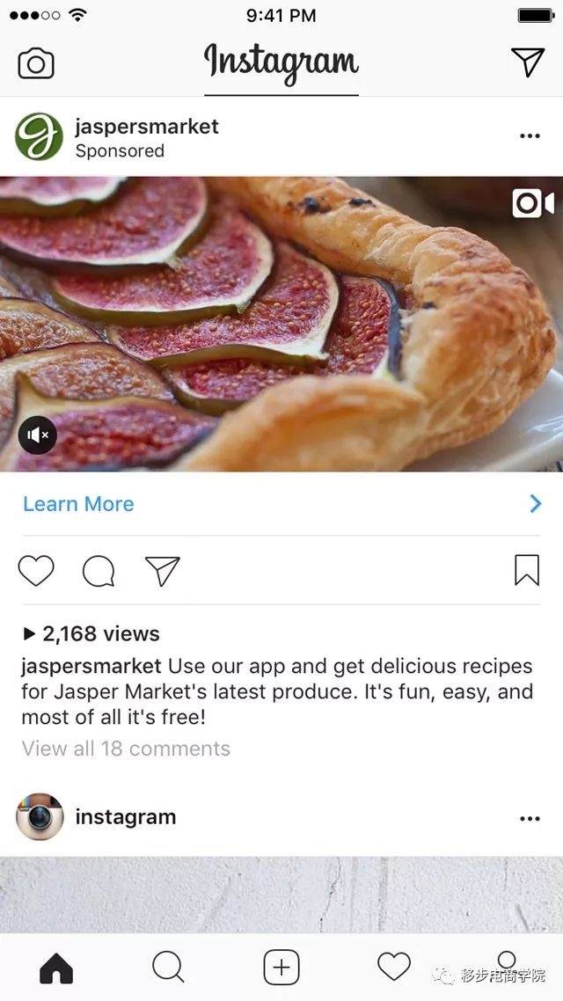
Task: Open the camera from the header
Action: [36, 63]
